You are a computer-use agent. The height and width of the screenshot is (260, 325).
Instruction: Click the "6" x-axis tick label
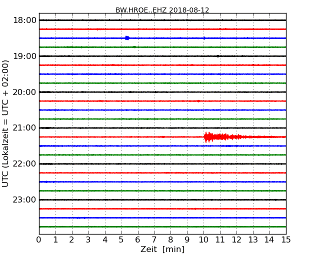click(x=138, y=240)
